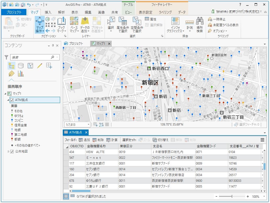Click Switch selection (切り替え) button
Screen dimensions: 270x203
tap(160, 140)
